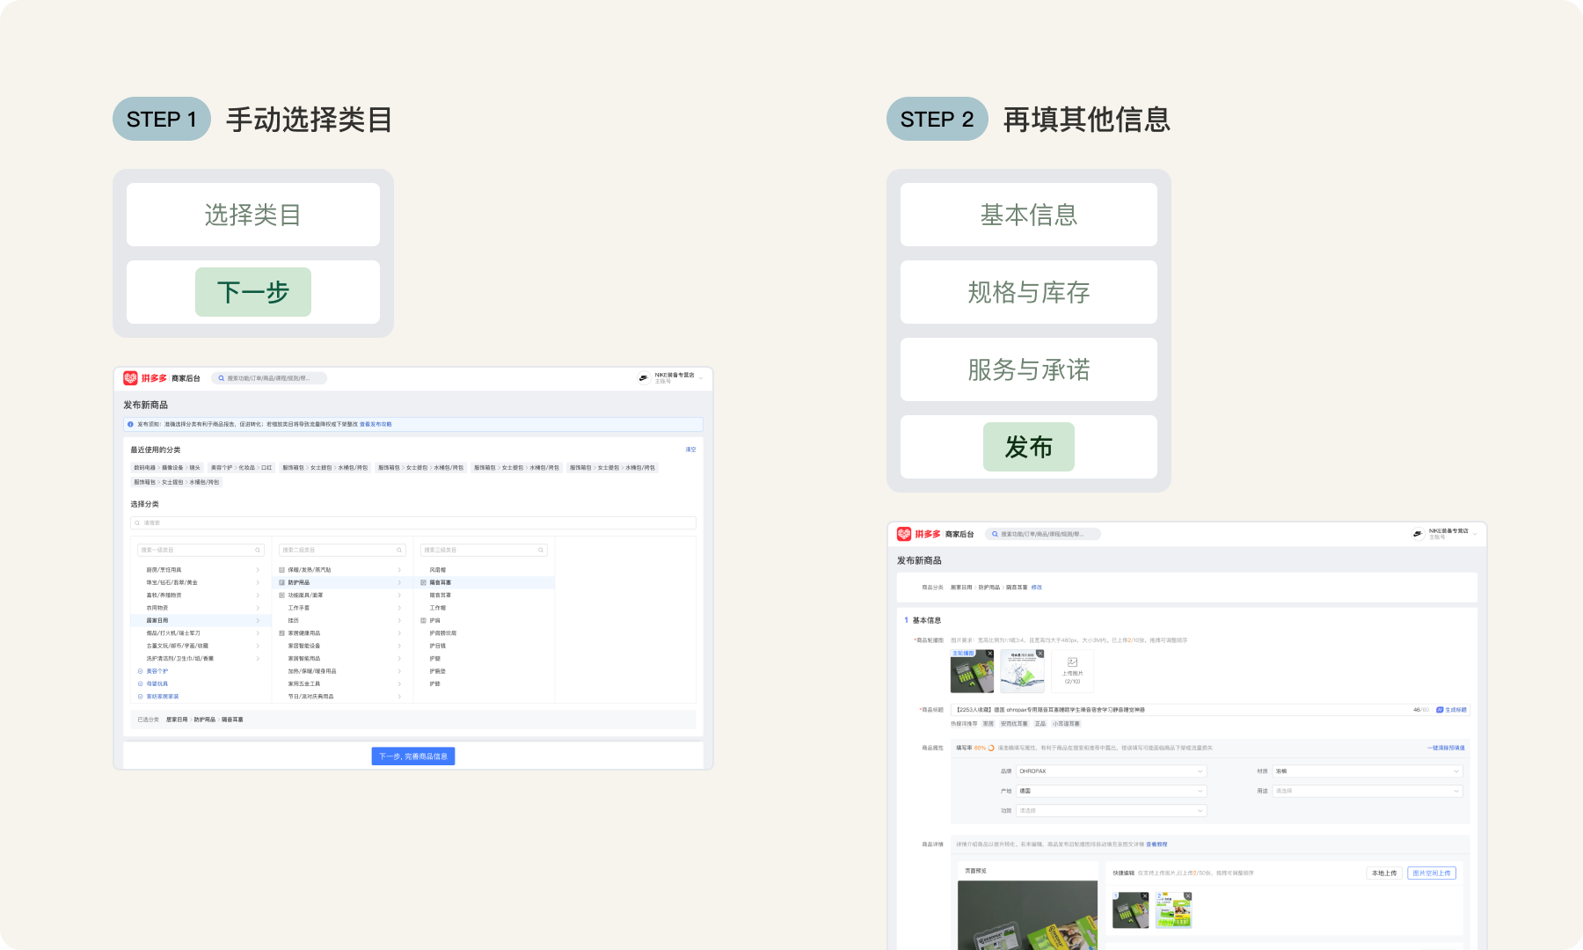
Task: Expand account menu chevron in category selection screenshot
Action: [701, 378]
